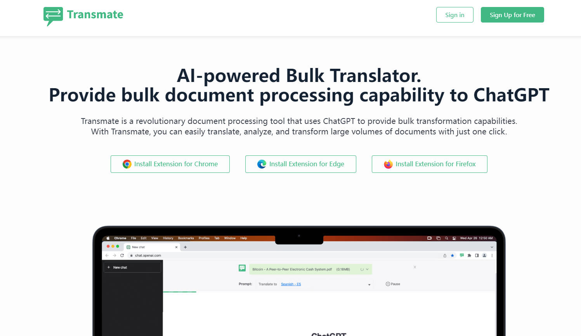This screenshot has width=581, height=336.
Task: Click the bookmark star icon in address bar
Action: (453, 256)
